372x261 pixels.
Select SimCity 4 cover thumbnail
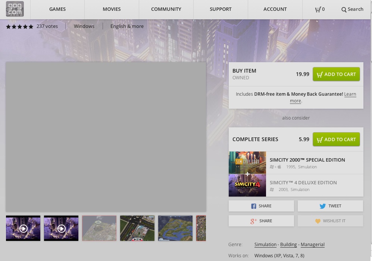[247, 185]
